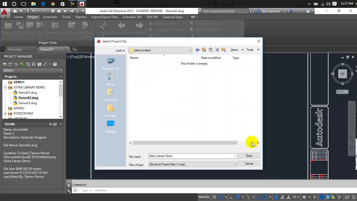
Task: Toggle object snap tracking in status bar
Action: pyautogui.click(x=258, y=197)
